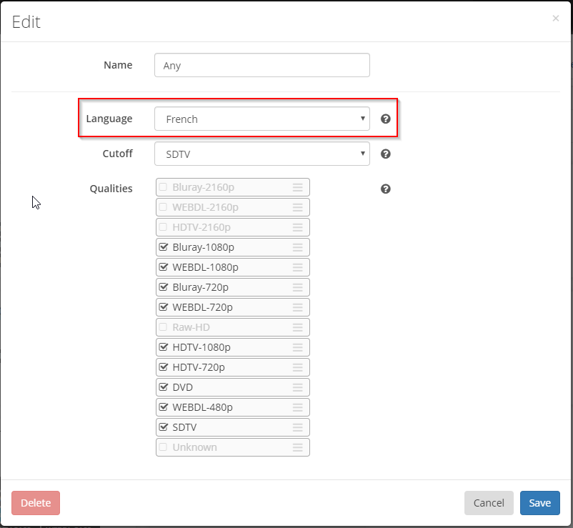This screenshot has height=528, width=573.
Task: Grab the reorder handle on Bluray-1080p row
Action: coord(297,247)
